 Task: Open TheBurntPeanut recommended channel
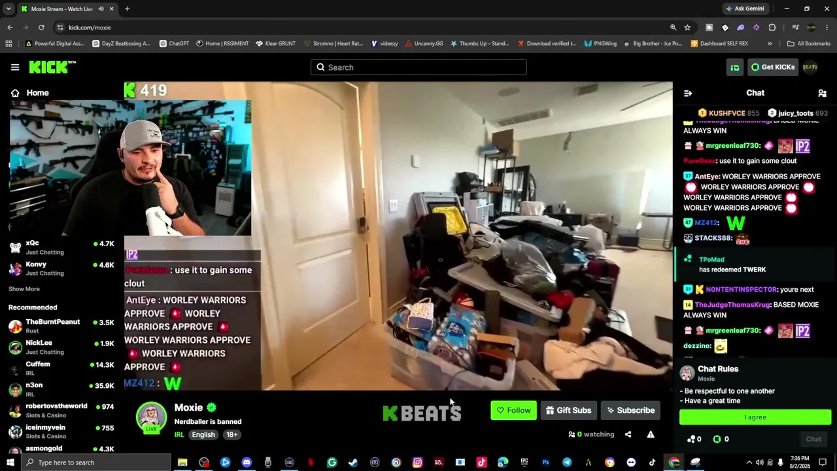[x=61, y=326]
